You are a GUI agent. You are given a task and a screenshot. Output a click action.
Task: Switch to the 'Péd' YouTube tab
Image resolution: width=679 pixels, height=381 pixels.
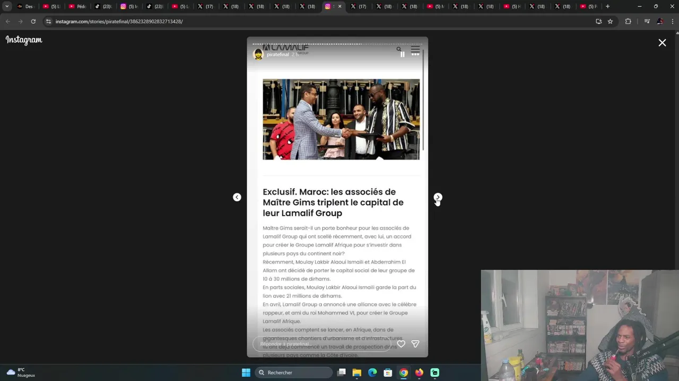[77, 6]
